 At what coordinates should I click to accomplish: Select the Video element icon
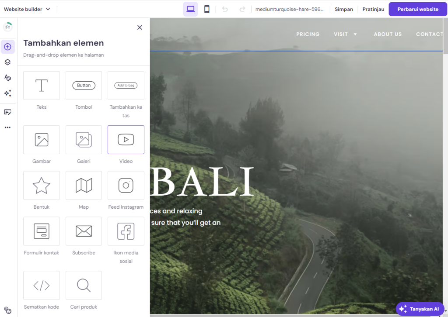tap(126, 140)
